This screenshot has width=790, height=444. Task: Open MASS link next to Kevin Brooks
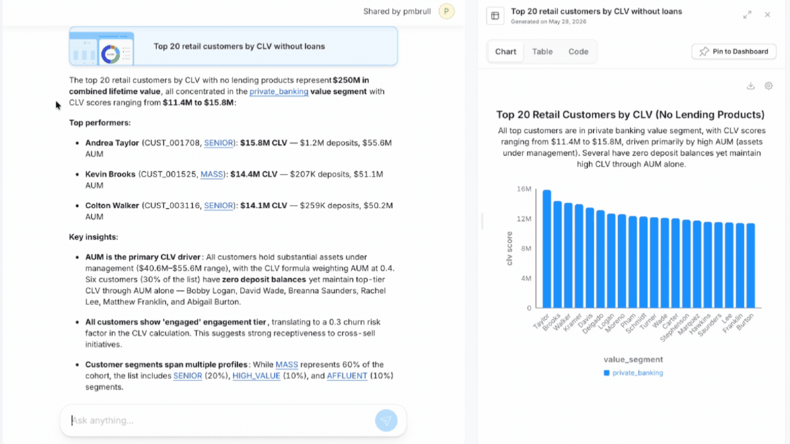[212, 174]
